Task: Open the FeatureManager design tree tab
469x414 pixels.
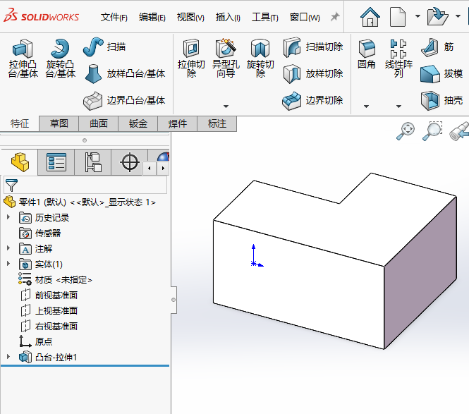Action: [x=20, y=162]
